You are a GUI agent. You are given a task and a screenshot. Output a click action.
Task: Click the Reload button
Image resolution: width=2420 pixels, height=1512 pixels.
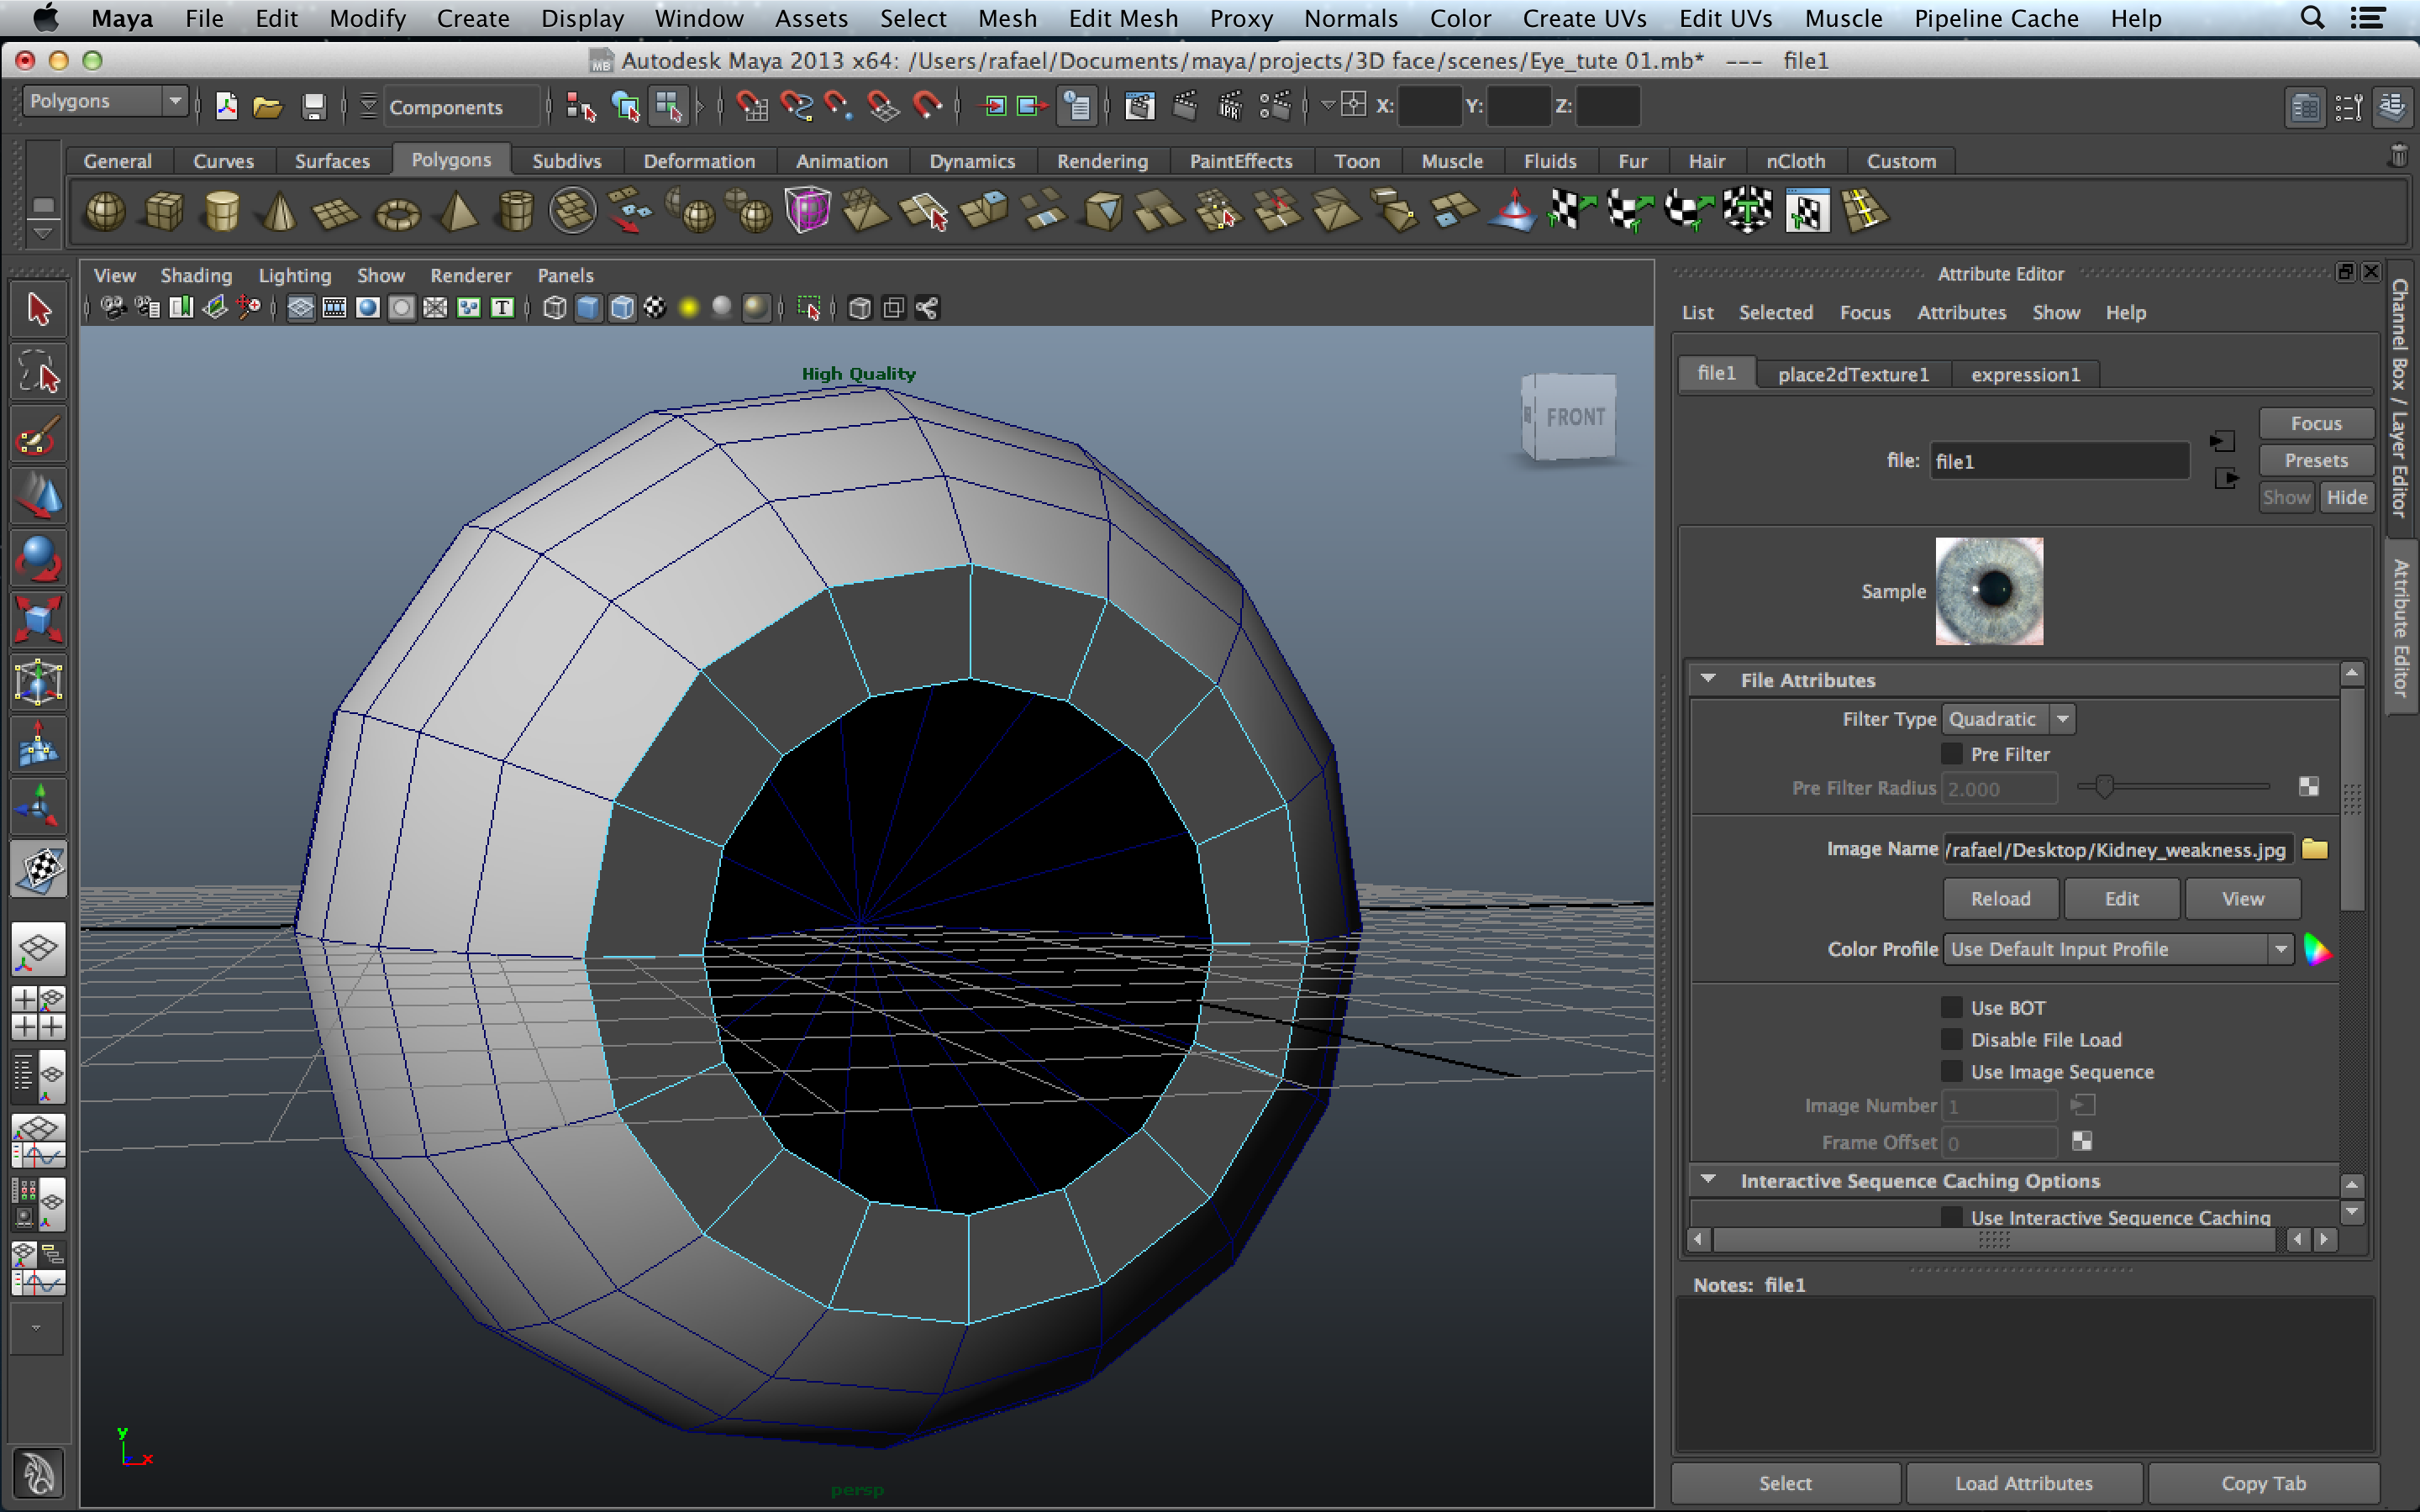tap(2000, 898)
